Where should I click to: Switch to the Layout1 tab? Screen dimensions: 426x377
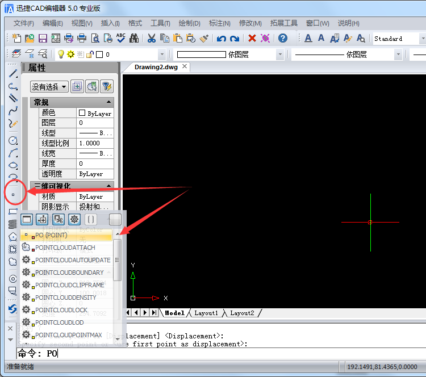pyautogui.click(x=206, y=313)
